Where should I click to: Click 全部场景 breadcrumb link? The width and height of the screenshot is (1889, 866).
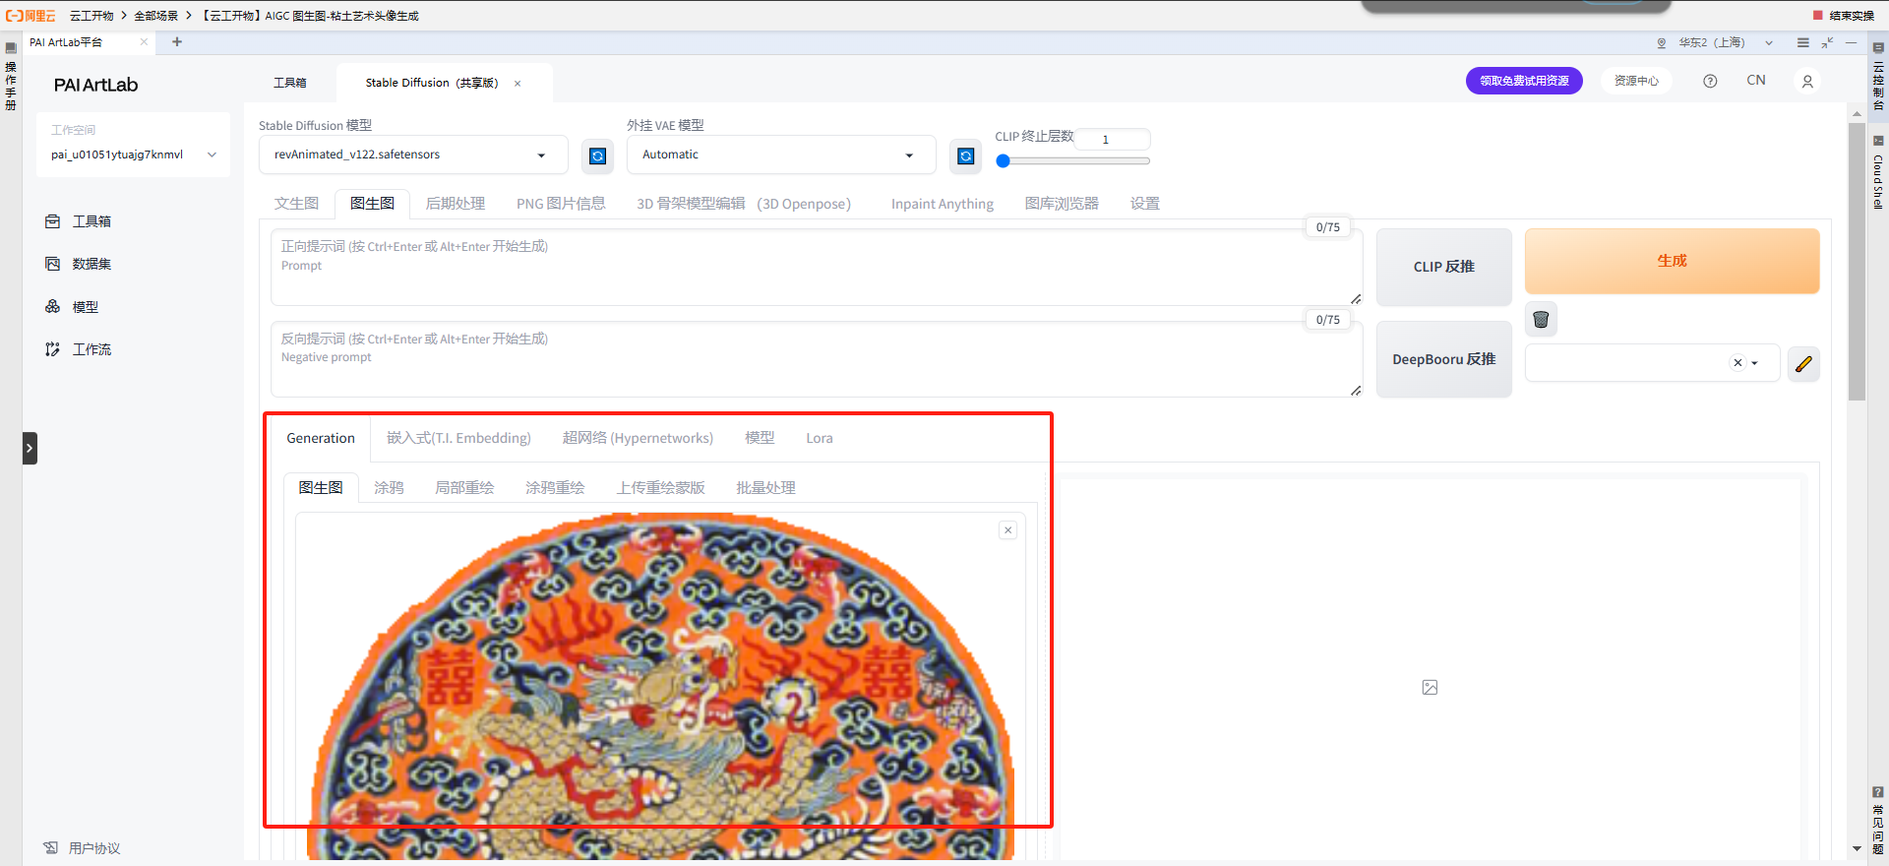[x=156, y=16]
